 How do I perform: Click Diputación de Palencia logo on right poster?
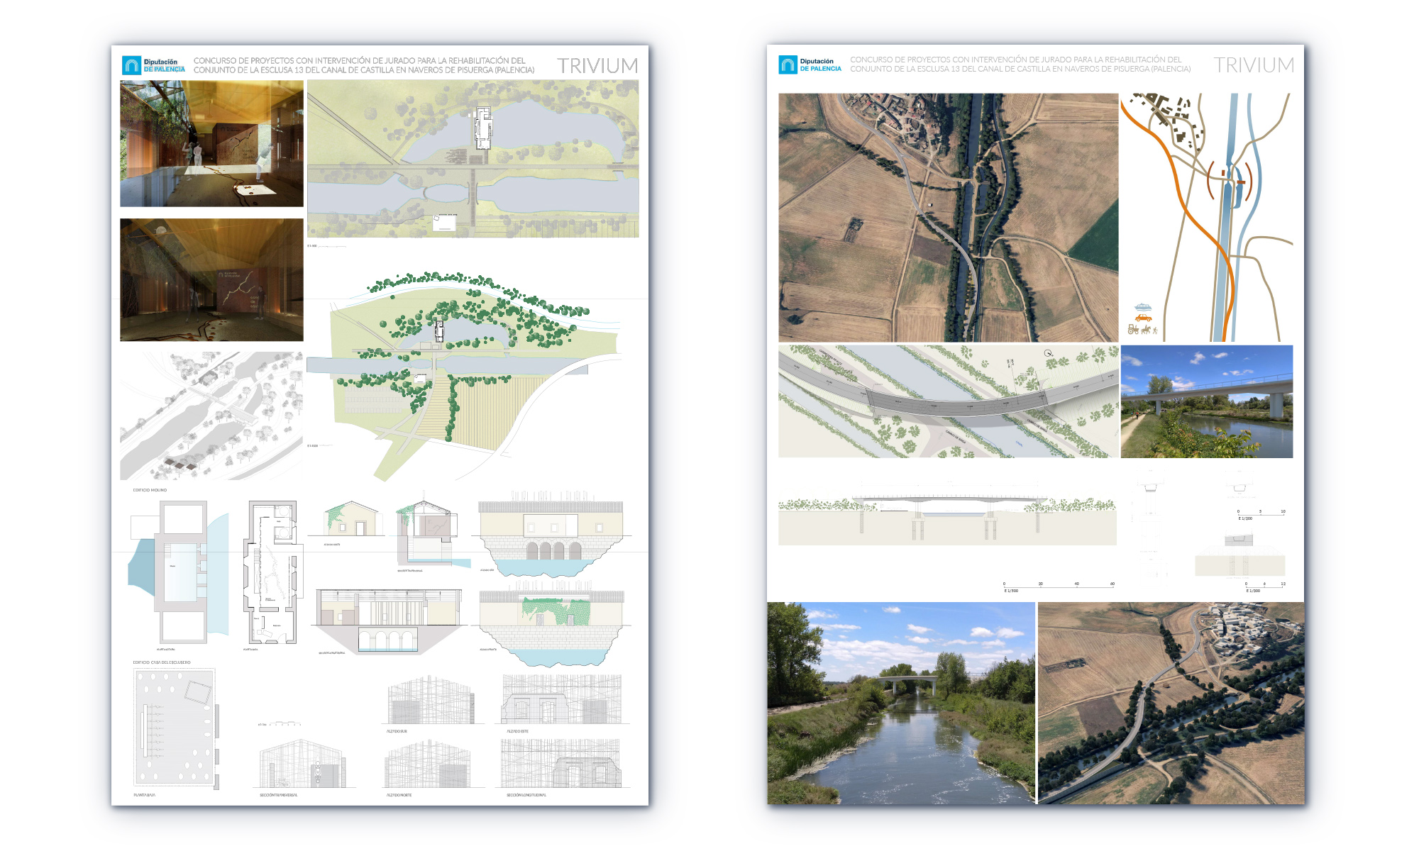(x=810, y=65)
